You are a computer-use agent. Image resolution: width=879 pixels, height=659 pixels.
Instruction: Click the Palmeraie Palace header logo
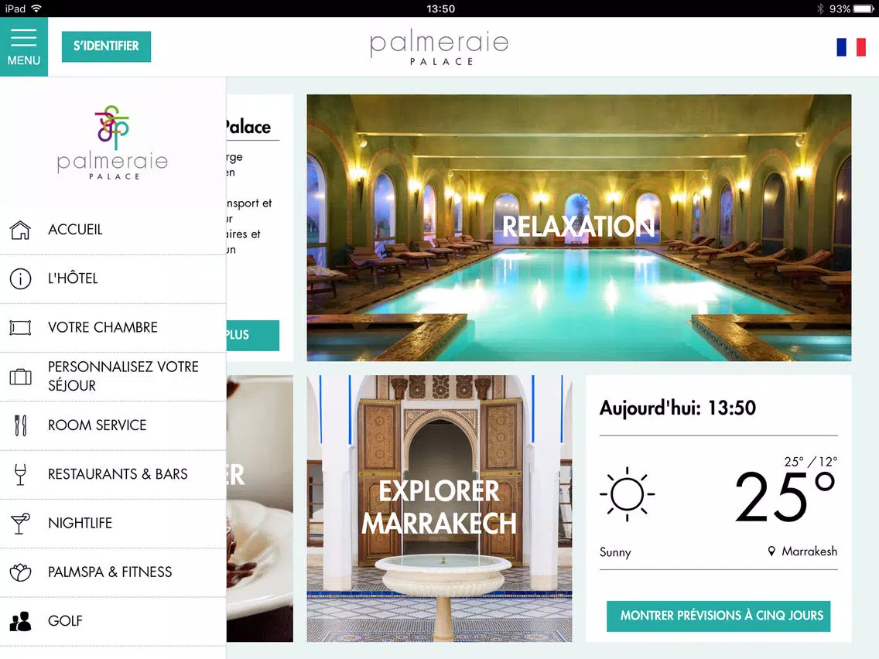[x=440, y=48]
